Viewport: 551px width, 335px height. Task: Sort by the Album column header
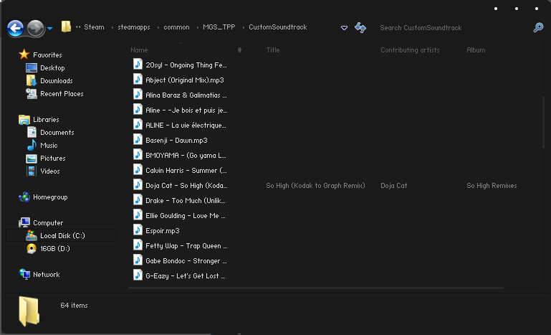(x=476, y=50)
